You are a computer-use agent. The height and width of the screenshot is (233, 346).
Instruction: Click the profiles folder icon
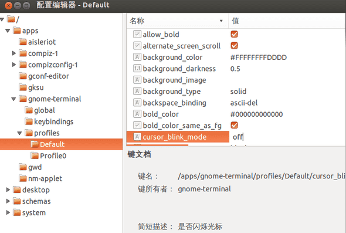click(29, 133)
